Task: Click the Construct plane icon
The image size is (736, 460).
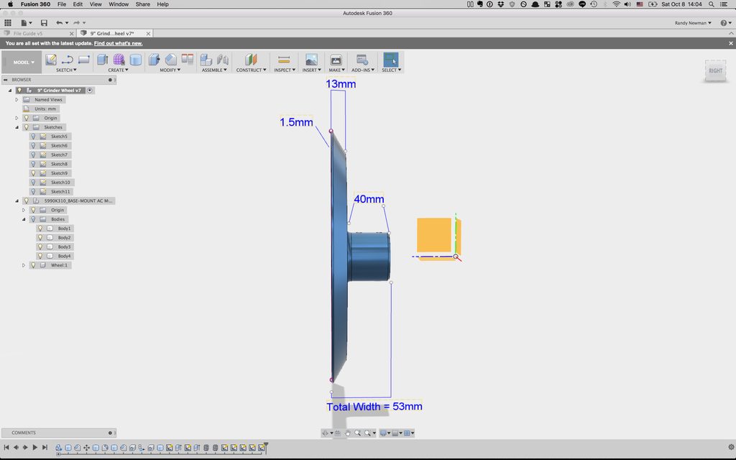Action: click(x=250, y=60)
